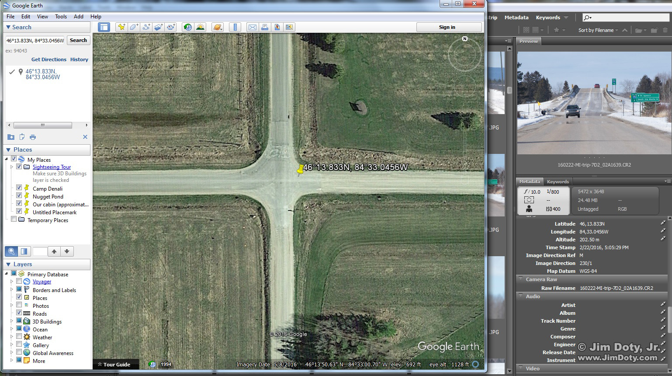Open star rating filter dropdown
The width and height of the screenshot is (672, 376).
pyautogui.click(x=559, y=30)
